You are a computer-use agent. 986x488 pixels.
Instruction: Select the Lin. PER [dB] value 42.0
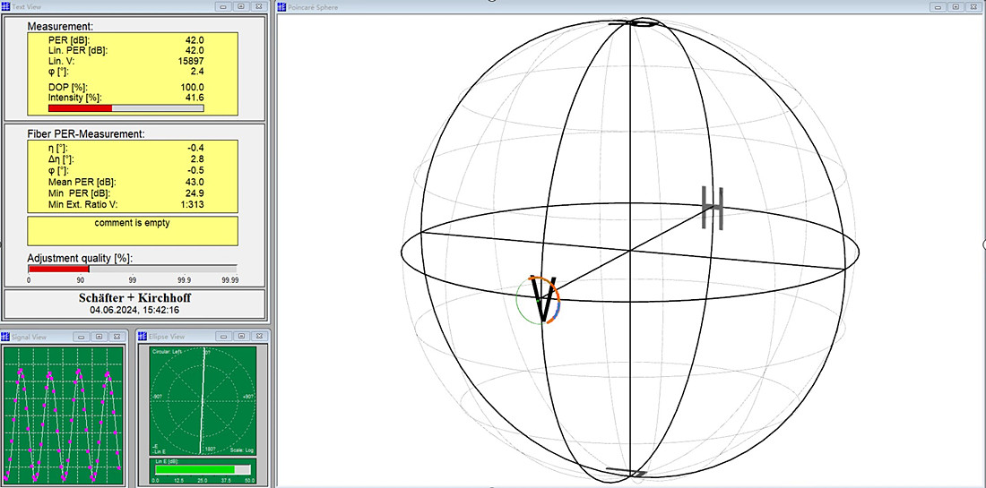pos(194,50)
